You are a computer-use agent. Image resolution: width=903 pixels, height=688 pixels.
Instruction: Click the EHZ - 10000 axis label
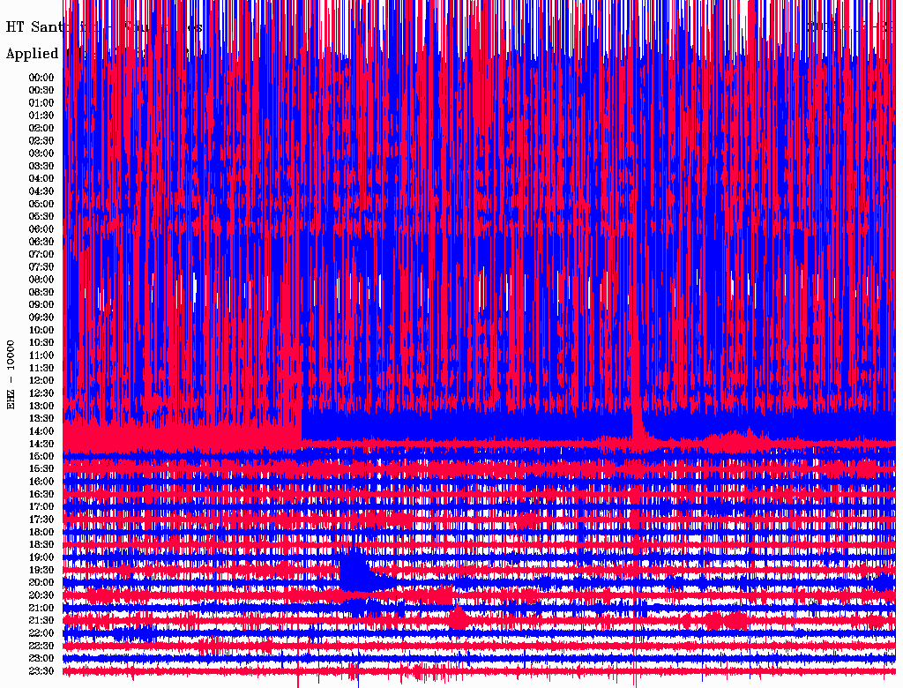click(11, 375)
